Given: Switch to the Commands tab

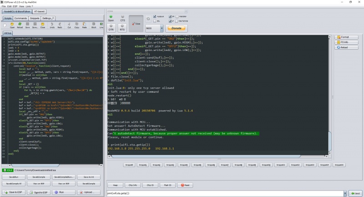Looking at the screenshot, I should pos(20,18).
